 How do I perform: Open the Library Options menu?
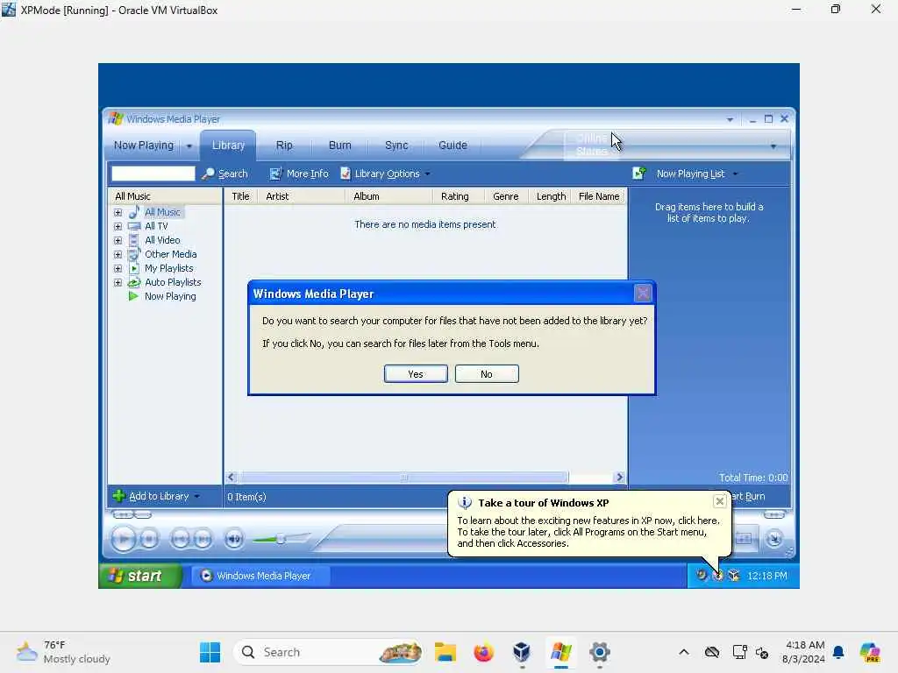coord(386,174)
